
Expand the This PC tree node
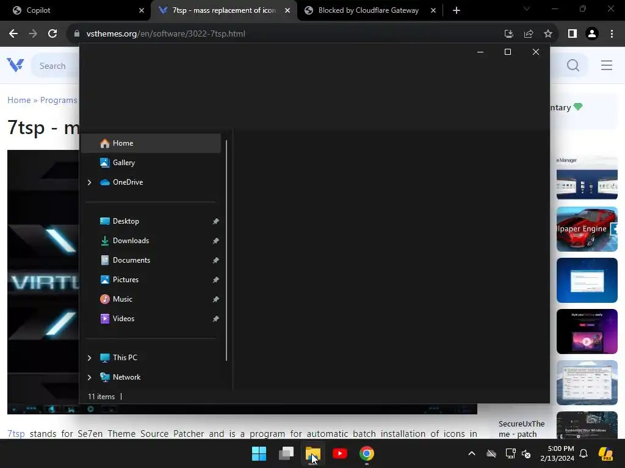coord(89,358)
